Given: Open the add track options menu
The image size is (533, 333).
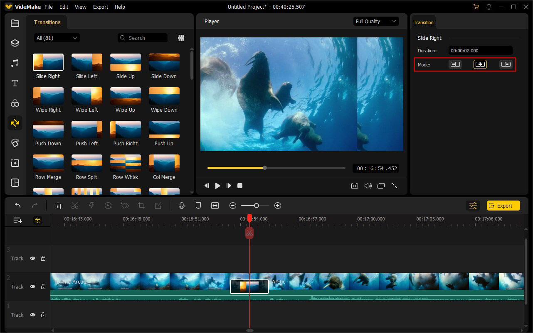Looking at the screenshot, I should [18, 220].
